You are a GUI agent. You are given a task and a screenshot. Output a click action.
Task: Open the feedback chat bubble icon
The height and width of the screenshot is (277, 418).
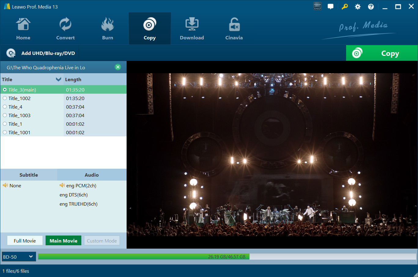331,7
